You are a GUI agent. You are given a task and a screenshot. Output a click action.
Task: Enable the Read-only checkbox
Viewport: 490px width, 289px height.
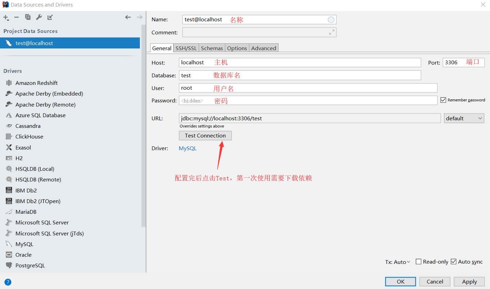(x=419, y=262)
